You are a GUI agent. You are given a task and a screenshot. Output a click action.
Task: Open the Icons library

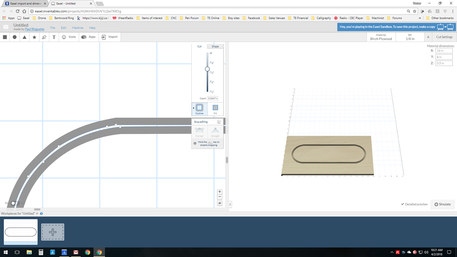[x=69, y=37]
